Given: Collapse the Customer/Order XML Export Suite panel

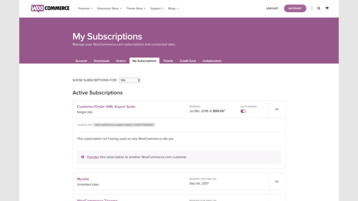Looking at the screenshot, I should click(x=277, y=109).
